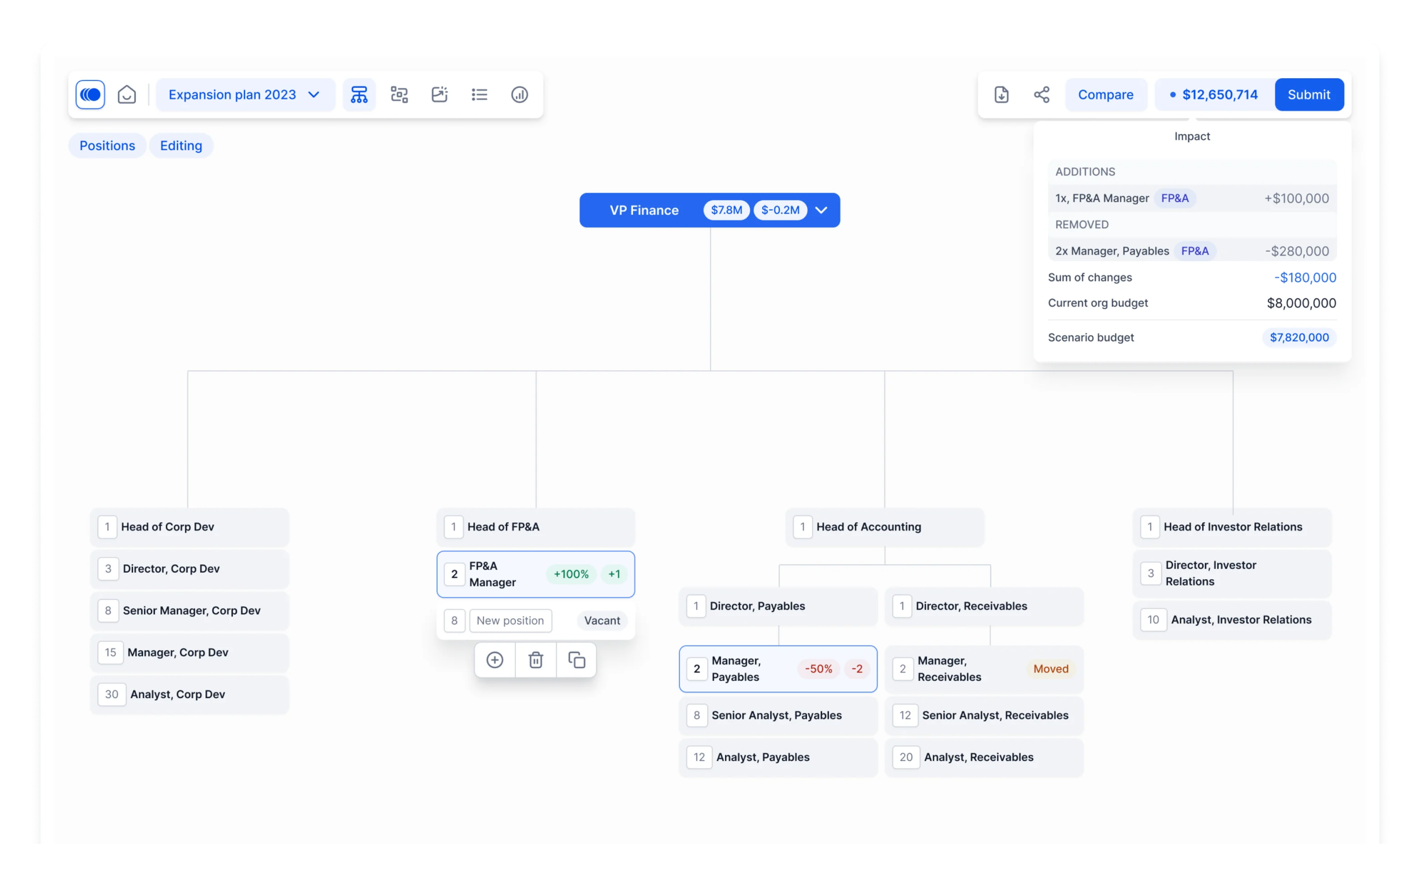This screenshot has width=1420, height=887.
Task: Switch to the Editing tab
Action: (x=181, y=145)
